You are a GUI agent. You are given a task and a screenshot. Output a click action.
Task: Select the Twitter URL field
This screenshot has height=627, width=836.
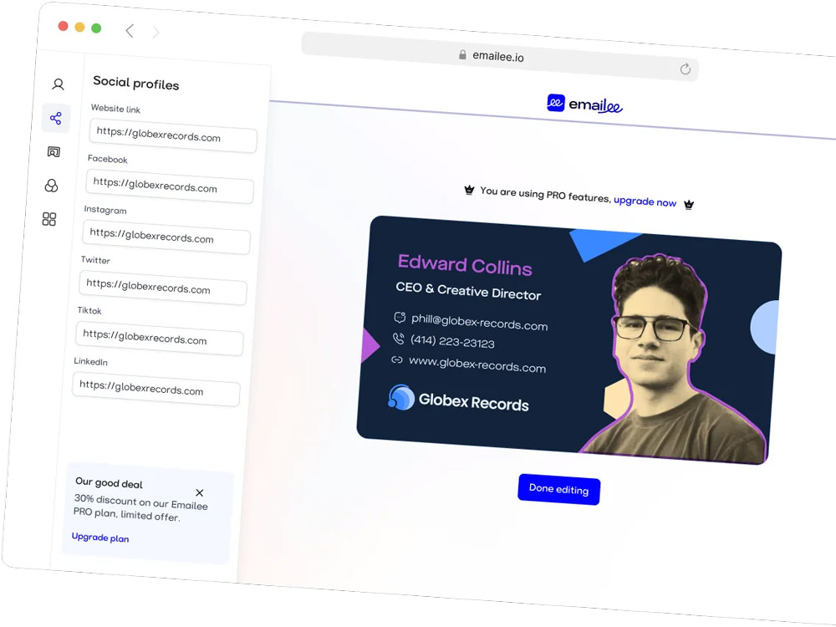pyautogui.click(x=163, y=288)
